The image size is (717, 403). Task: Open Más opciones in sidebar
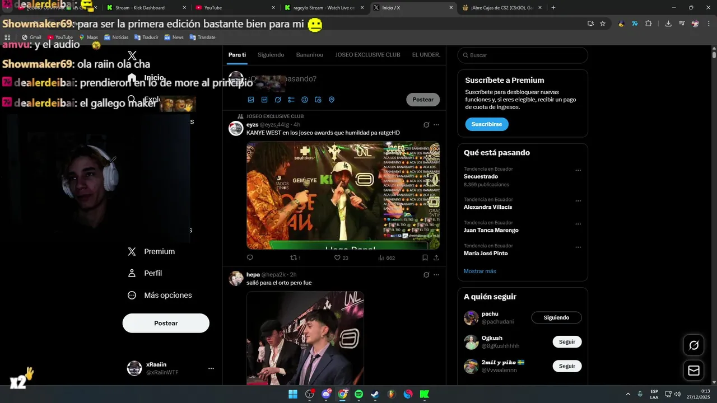(160, 295)
